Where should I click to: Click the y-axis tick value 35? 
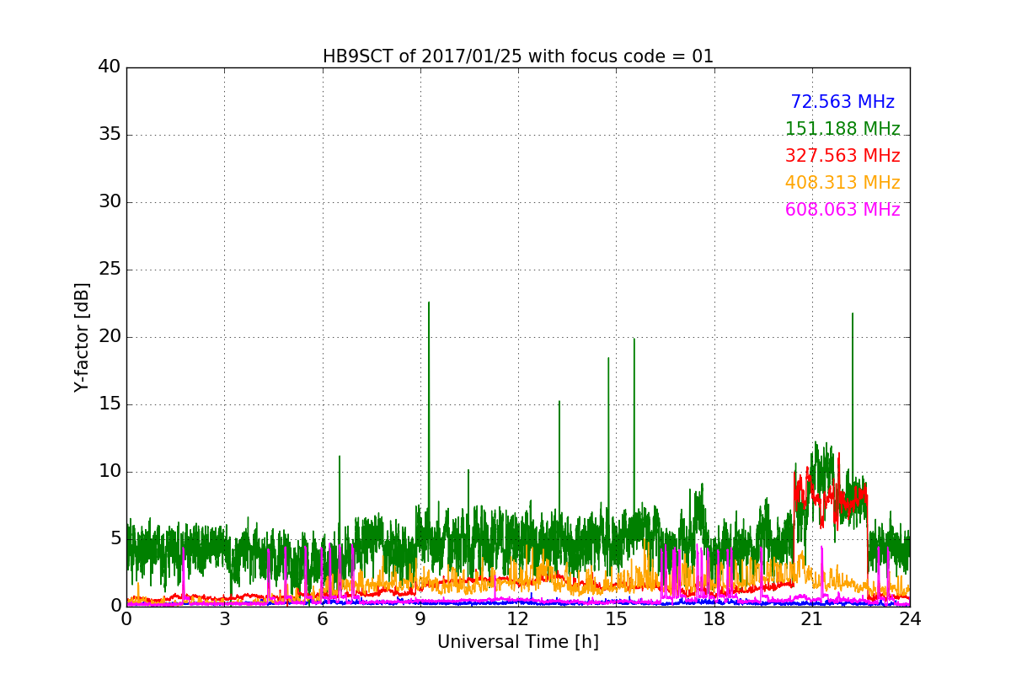pos(110,134)
